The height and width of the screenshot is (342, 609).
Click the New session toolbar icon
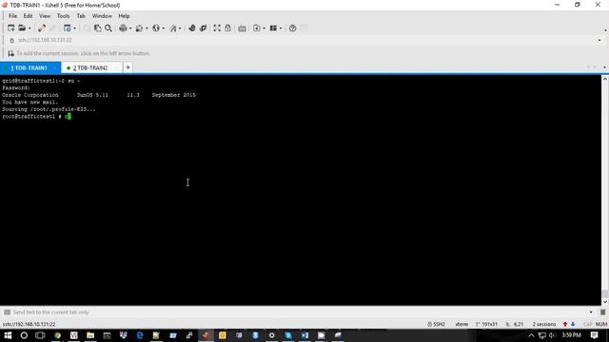(x=10, y=28)
